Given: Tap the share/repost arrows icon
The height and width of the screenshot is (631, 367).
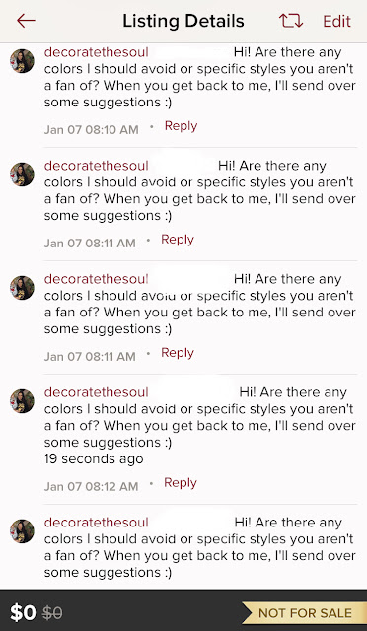Looking at the screenshot, I should (291, 21).
